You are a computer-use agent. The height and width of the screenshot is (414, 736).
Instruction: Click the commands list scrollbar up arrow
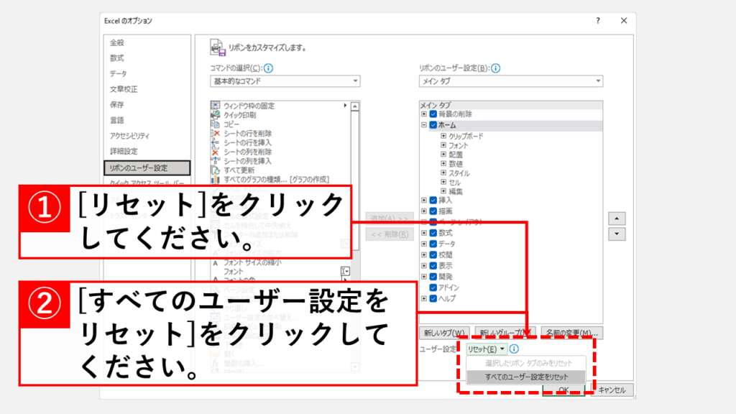(355, 106)
